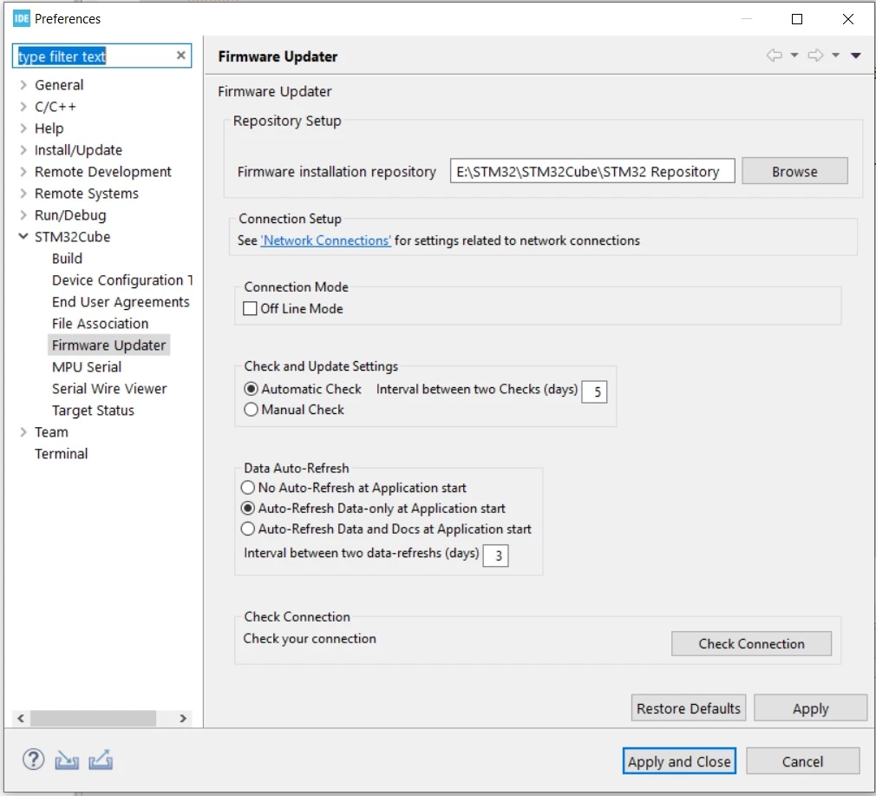Click the forward navigation arrow icon
Screen dimensions: 876x796
[x=815, y=55]
